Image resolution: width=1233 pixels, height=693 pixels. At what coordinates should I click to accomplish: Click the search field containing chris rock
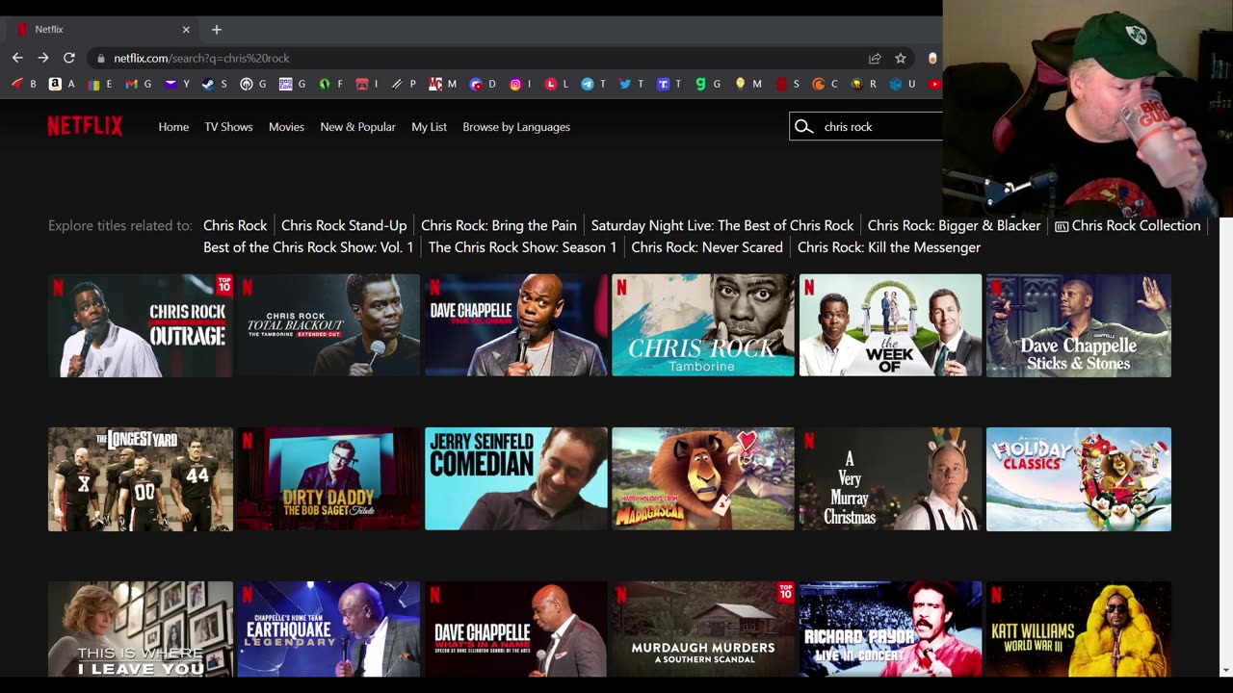(866, 127)
